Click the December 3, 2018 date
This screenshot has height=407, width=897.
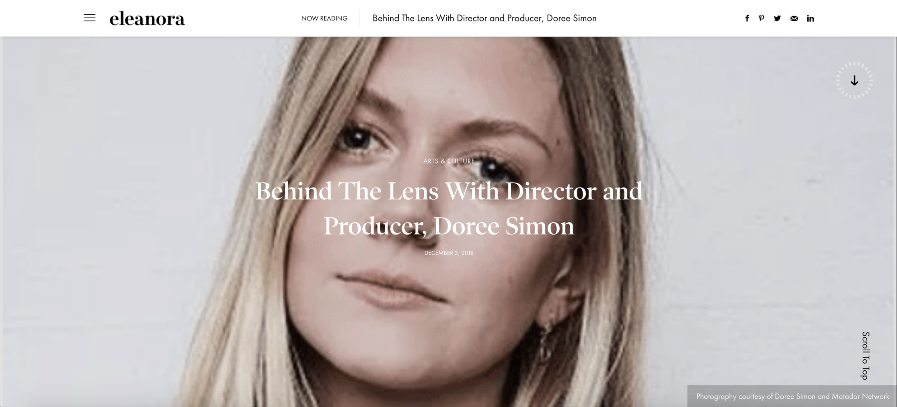449,253
